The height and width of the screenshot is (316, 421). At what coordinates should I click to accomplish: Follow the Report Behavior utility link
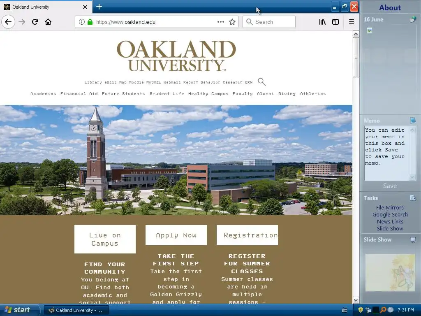pos(201,82)
